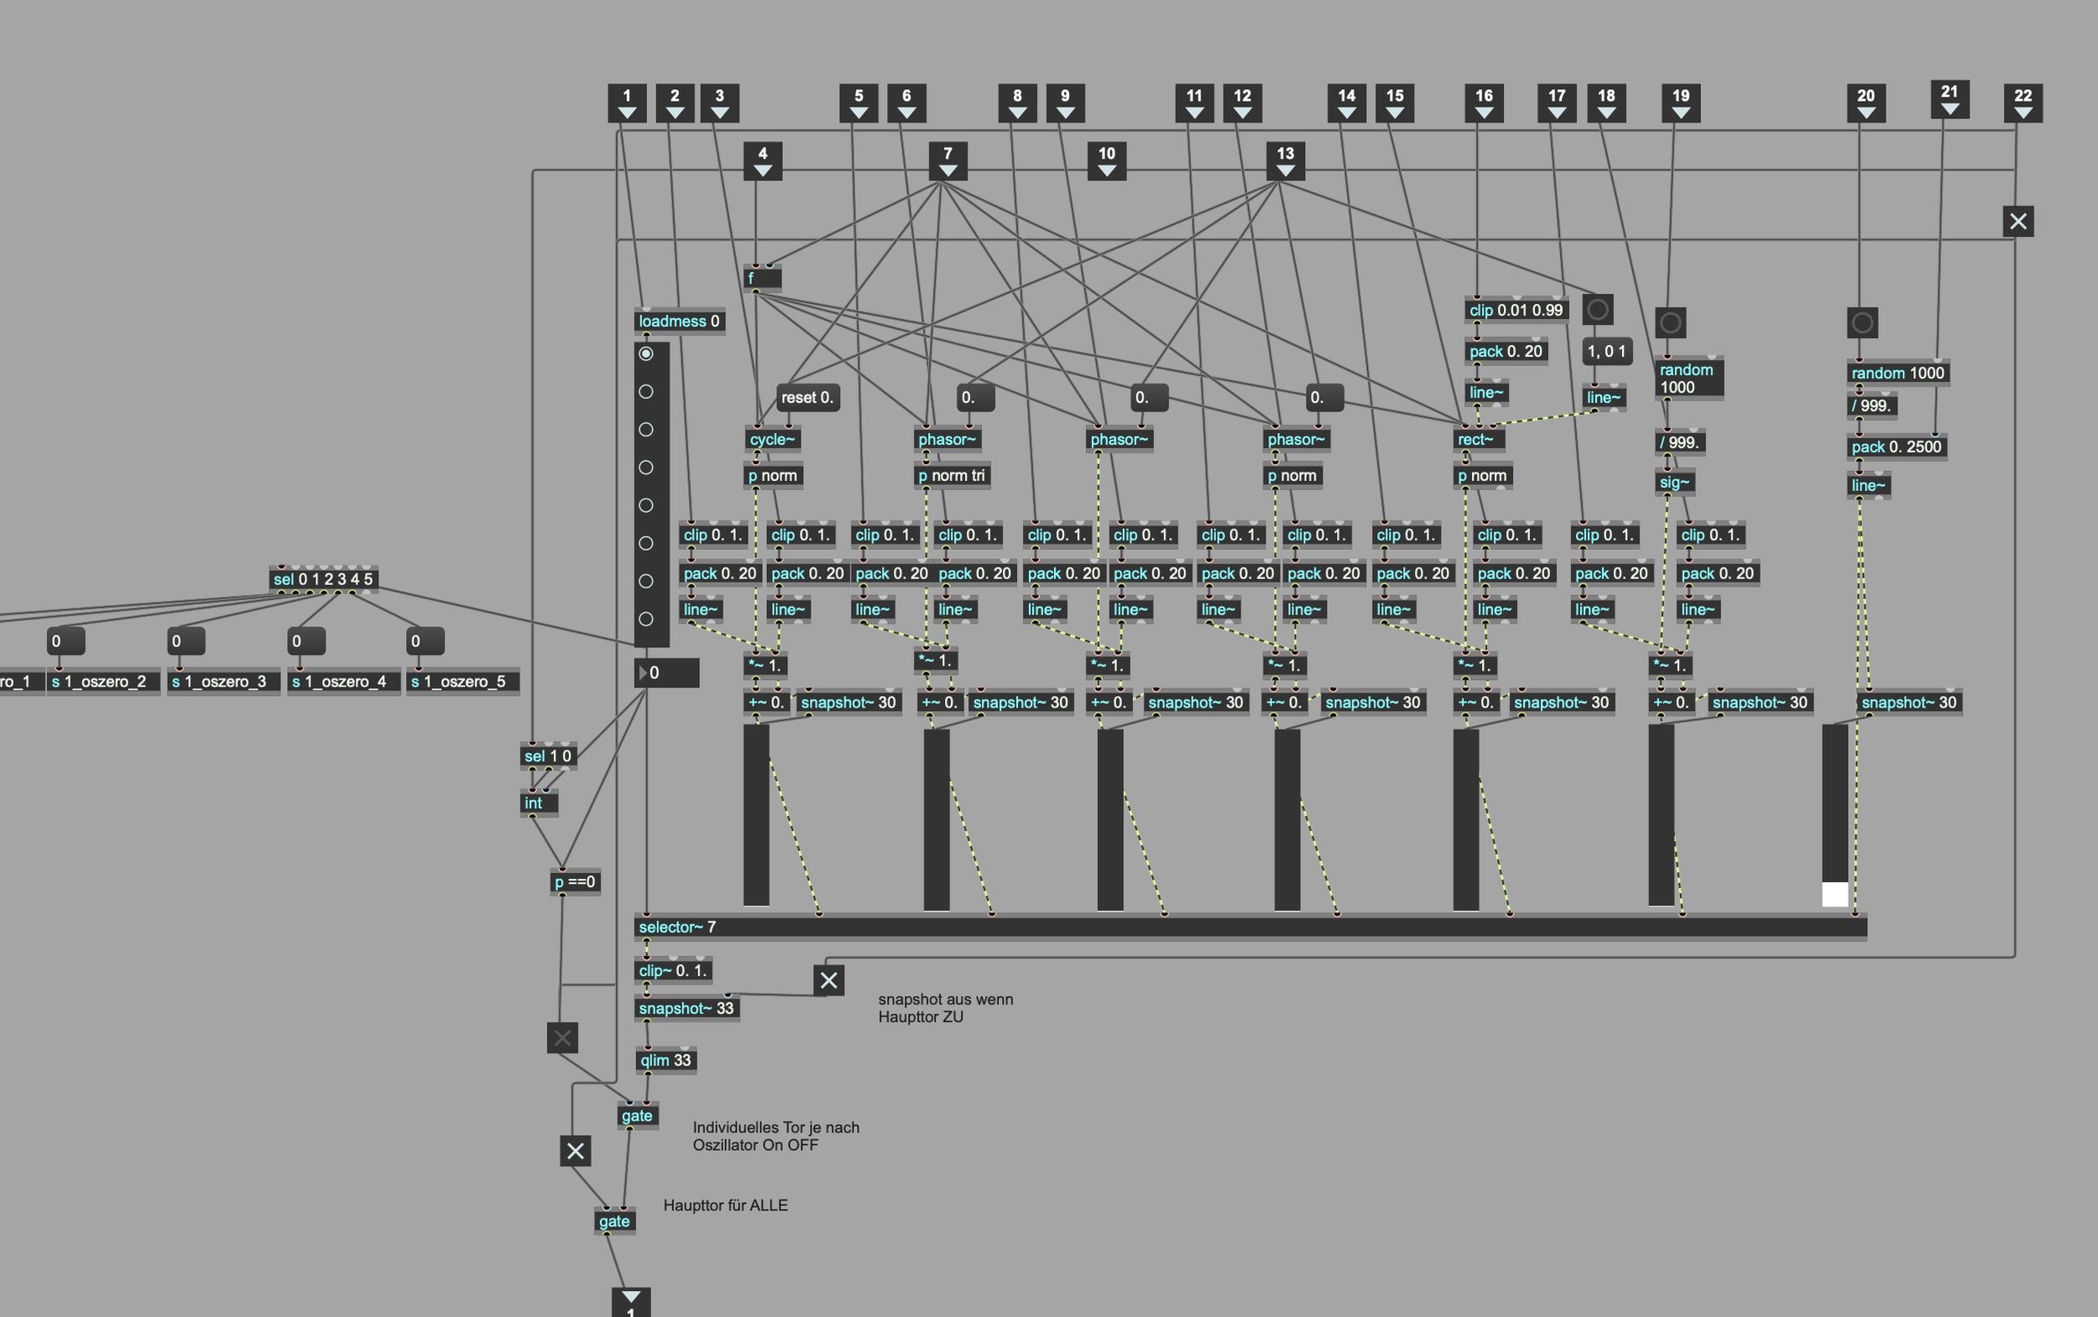Screen dimensions: 2098x1317
Task: Toggle the X box below inlet 22
Action: point(2018,222)
